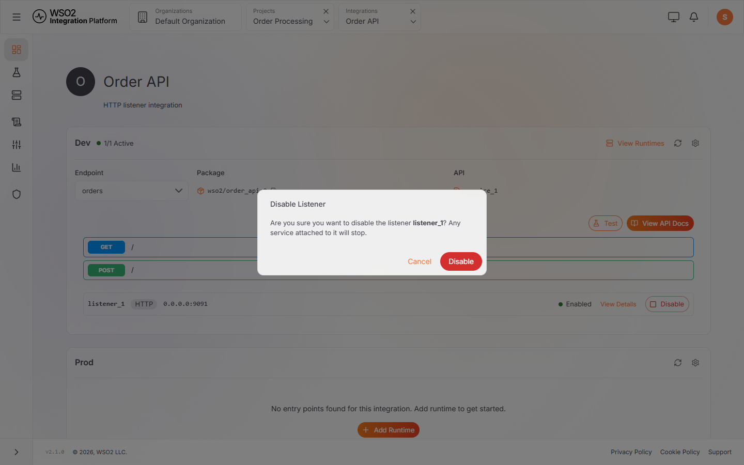Viewport: 744px width, 465px height.
Task: Cancel the Disable Listener dialog
Action: (x=420, y=261)
